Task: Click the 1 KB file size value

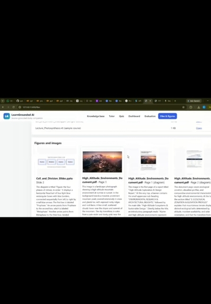Action: point(173,128)
